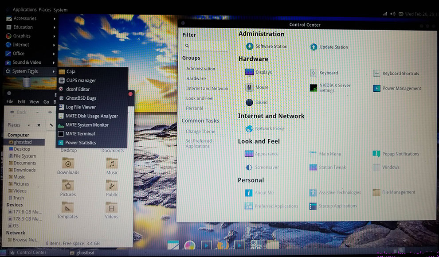This screenshot has height=257, width=439.
Task: Jump to Personal group in sidebar
Action: (195, 108)
